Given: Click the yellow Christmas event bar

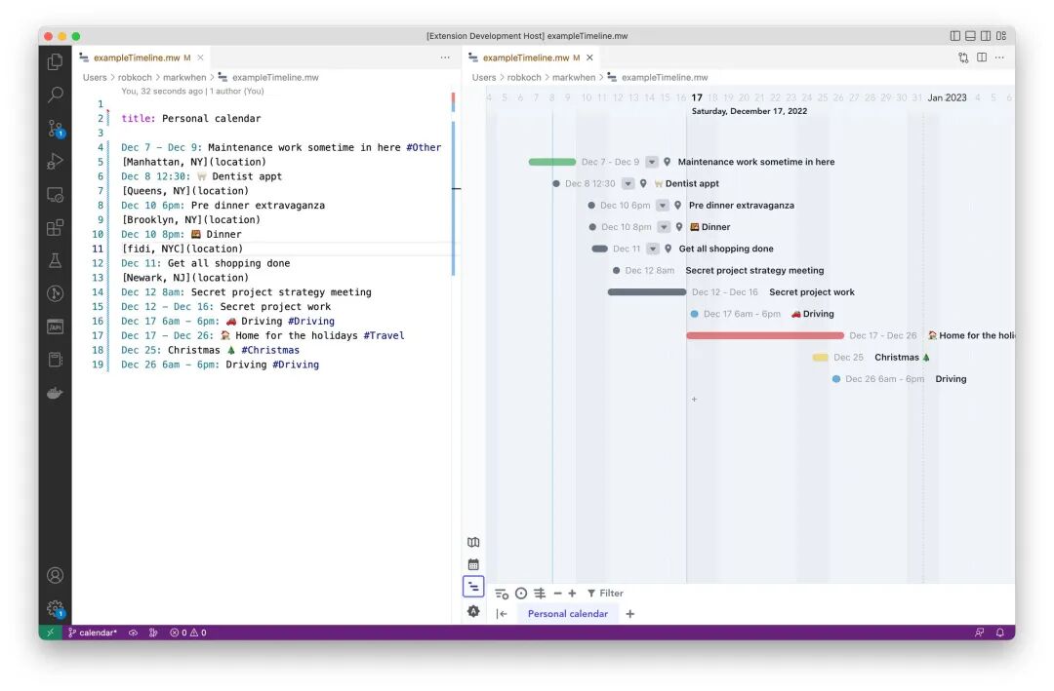Looking at the screenshot, I should [x=820, y=358].
